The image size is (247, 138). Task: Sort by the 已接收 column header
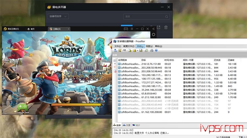pos(234,60)
